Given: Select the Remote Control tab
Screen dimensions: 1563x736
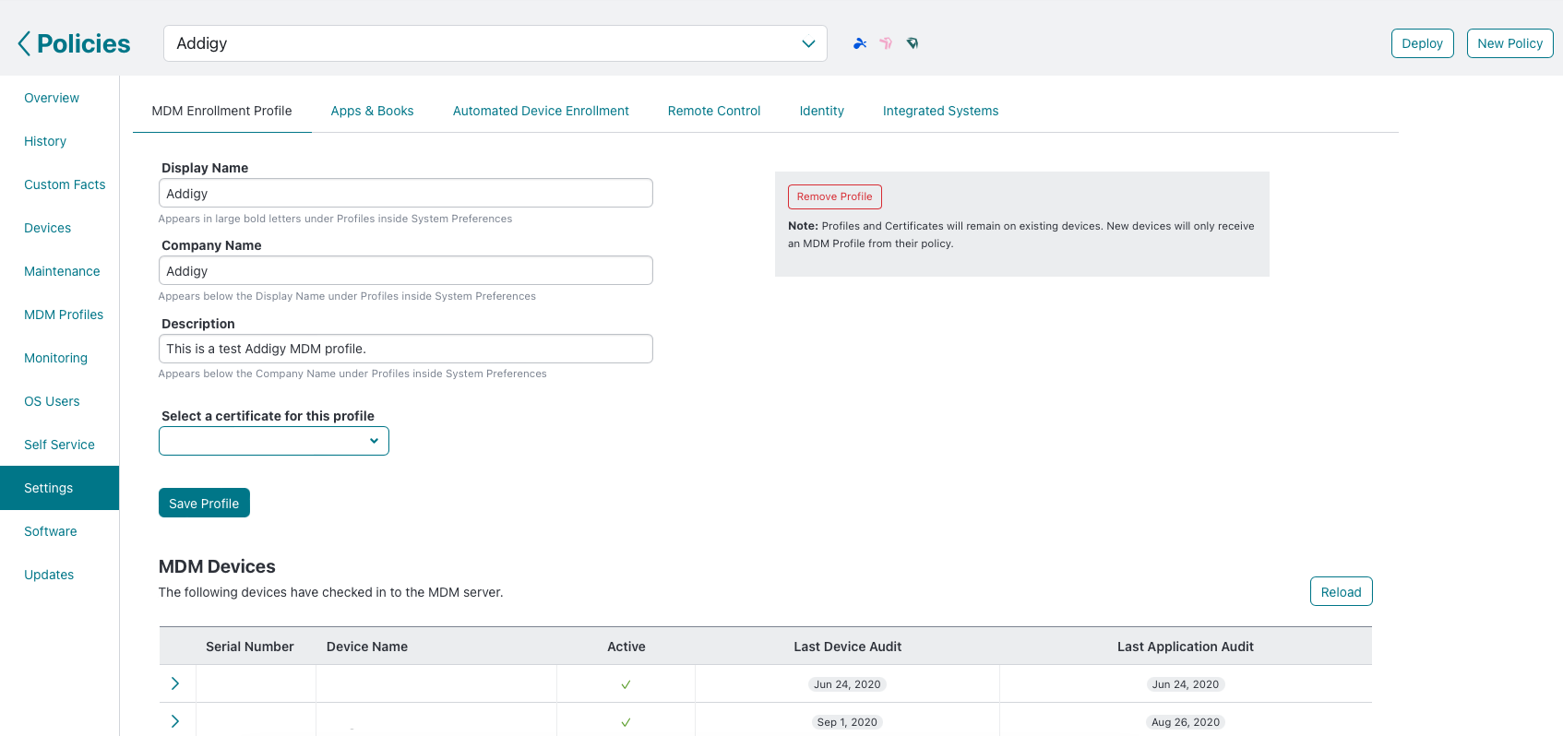Looking at the screenshot, I should click(714, 111).
